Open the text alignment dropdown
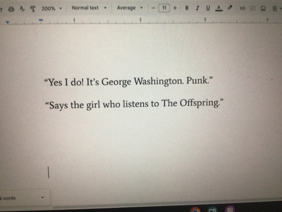Screen dimensions: 282x212 pos(277,8)
